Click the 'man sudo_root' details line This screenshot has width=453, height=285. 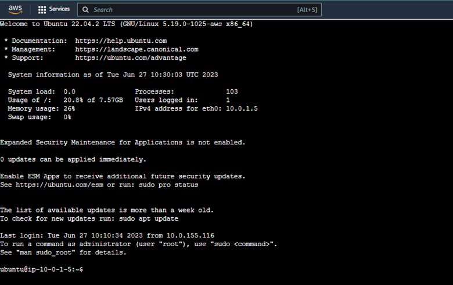(x=63, y=253)
